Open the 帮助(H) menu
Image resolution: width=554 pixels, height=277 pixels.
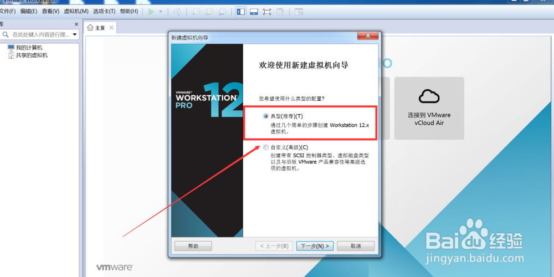click(x=129, y=11)
